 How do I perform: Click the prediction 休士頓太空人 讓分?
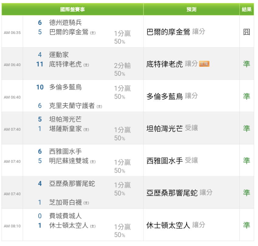[176, 225]
